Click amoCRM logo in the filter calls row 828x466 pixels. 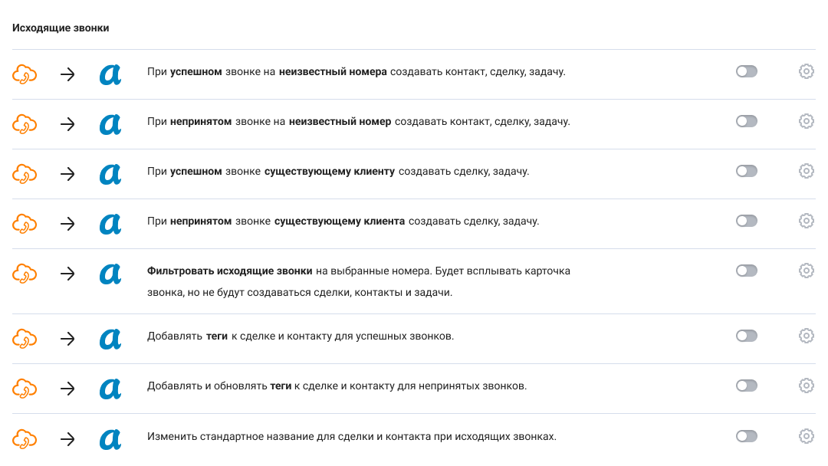pos(110,274)
